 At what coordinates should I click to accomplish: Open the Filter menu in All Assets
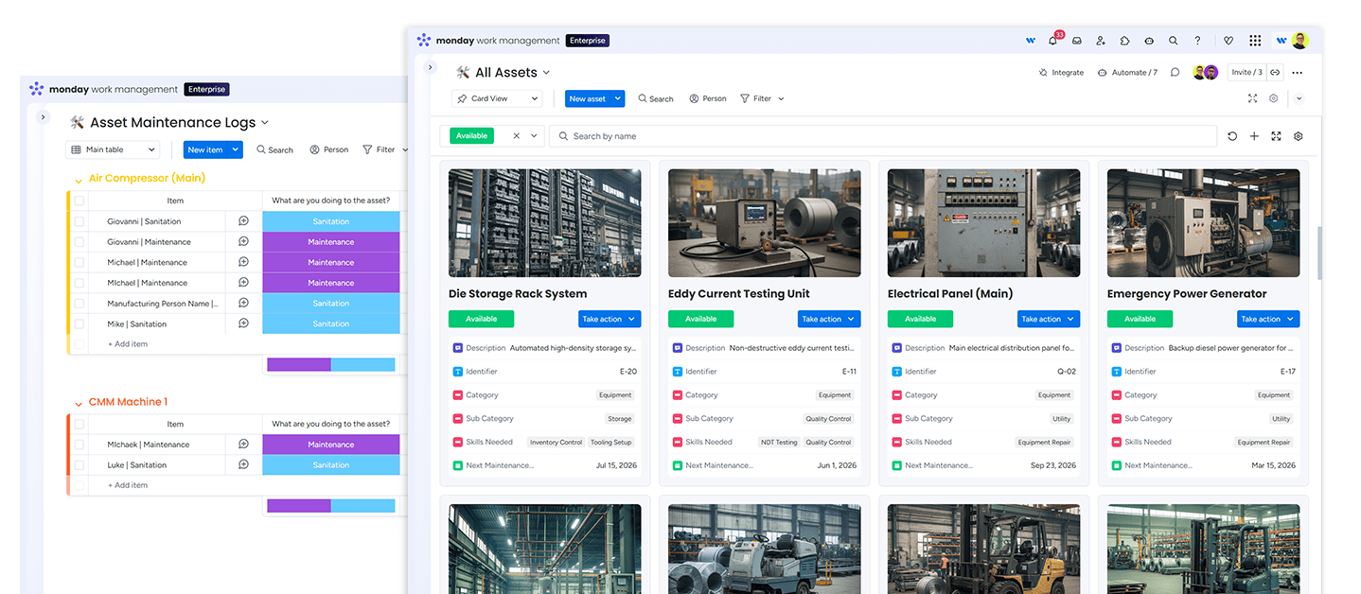[762, 98]
